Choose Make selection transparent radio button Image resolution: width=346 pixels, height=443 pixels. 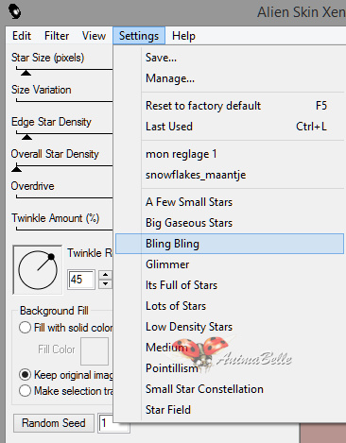pyautogui.click(x=25, y=391)
